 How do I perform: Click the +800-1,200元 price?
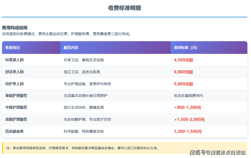(x=188, y=108)
